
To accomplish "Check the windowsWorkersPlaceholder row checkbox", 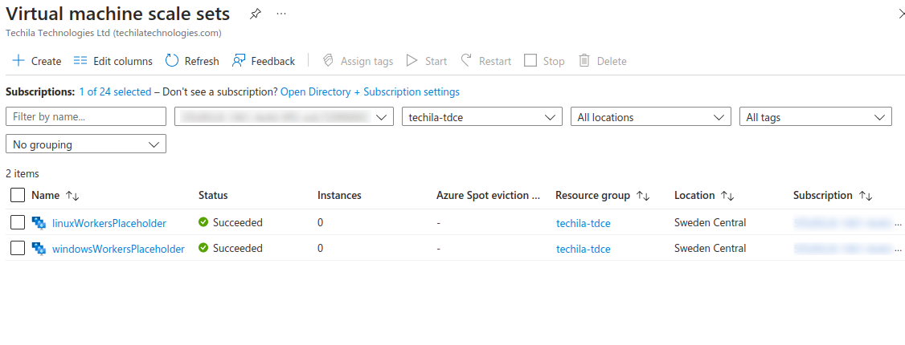I will point(18,249).
